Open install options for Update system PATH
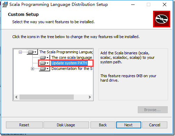 44,63
